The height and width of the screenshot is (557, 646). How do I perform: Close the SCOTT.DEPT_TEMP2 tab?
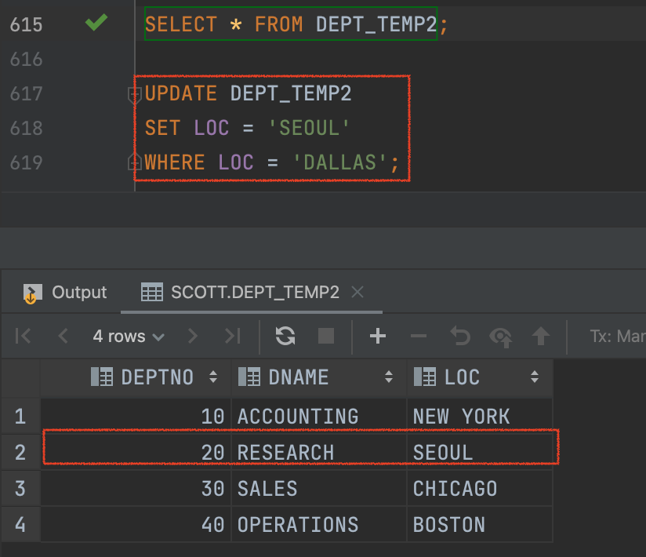click(x=357, y=292)
